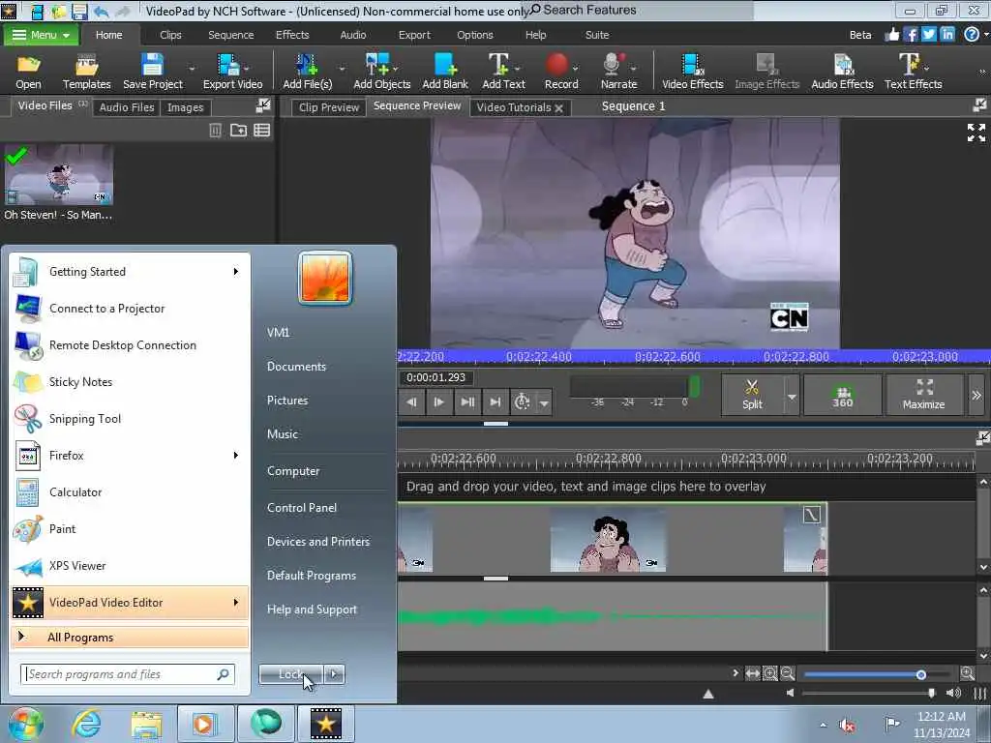Open Control Panel from Start menu
This screenshot has height=743, width=991.
click(x=302, y=507)
